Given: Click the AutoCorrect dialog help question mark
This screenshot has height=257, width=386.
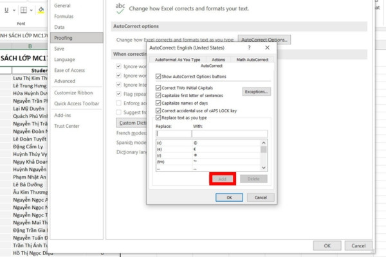Looking at the screenshot, I should coord(249,48).
